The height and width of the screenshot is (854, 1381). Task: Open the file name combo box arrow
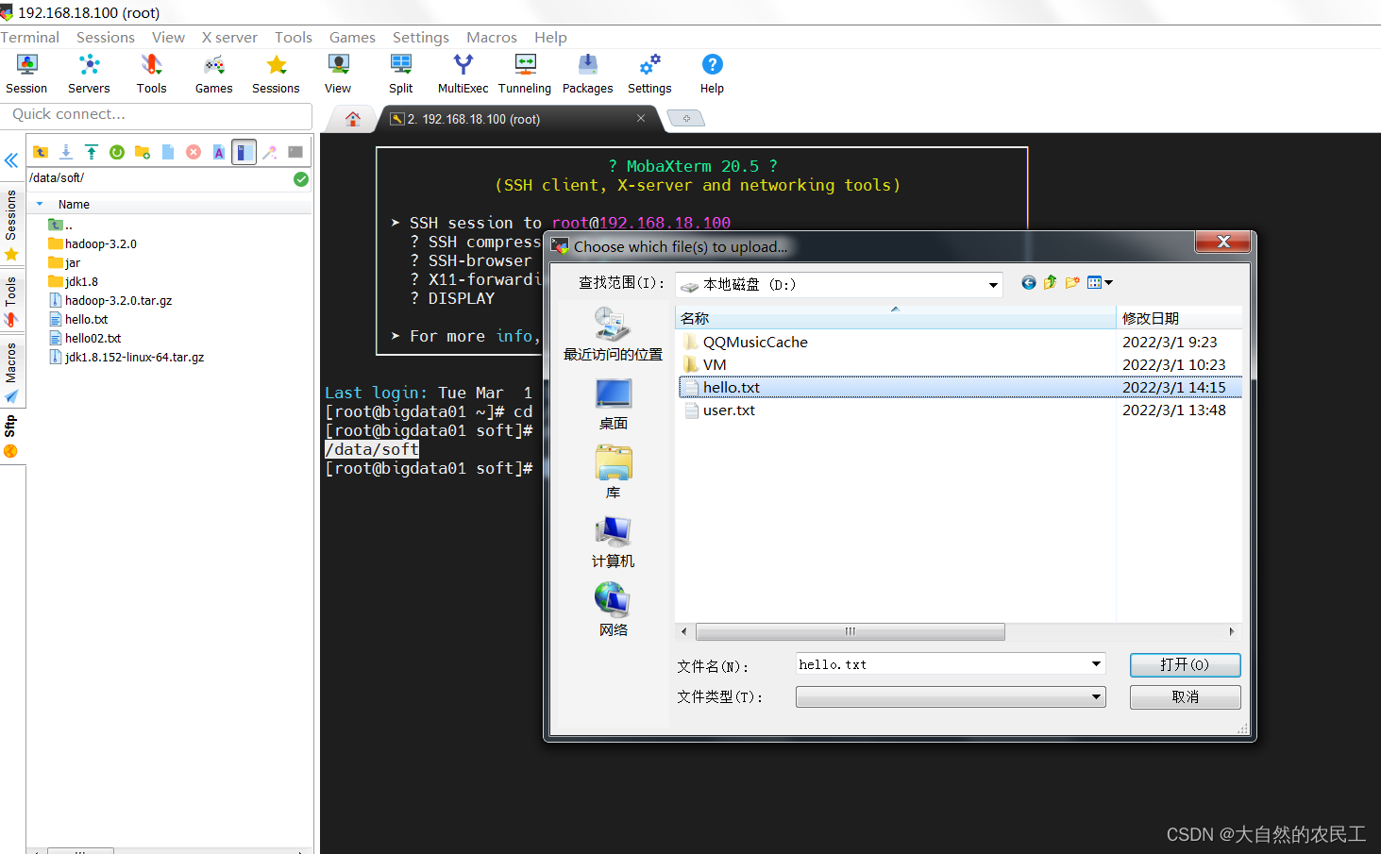(x=1096, y=664)
